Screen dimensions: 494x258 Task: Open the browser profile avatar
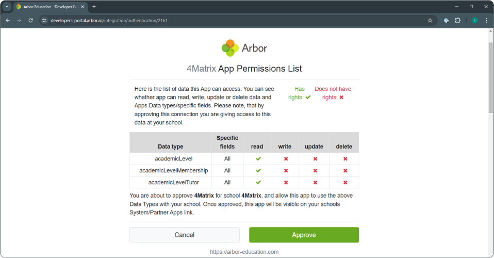click(x=475, y=21)
